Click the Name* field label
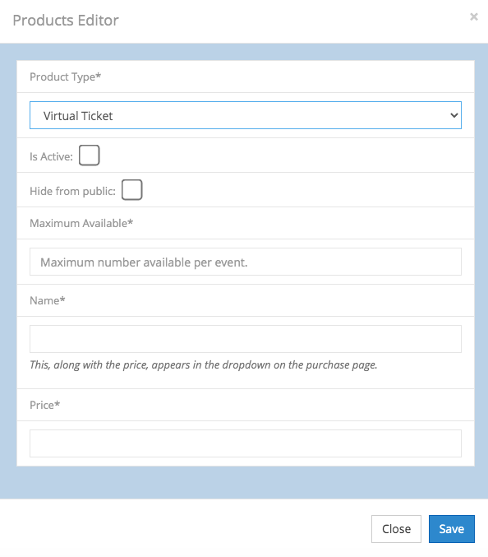488x557 pixels. pyautogui.click(x=48, y=300)
